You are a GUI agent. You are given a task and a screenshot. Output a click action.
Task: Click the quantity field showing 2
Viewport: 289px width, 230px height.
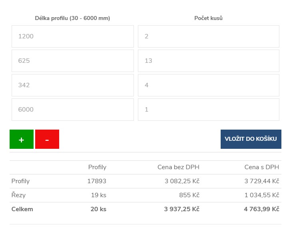click(208, 36)
